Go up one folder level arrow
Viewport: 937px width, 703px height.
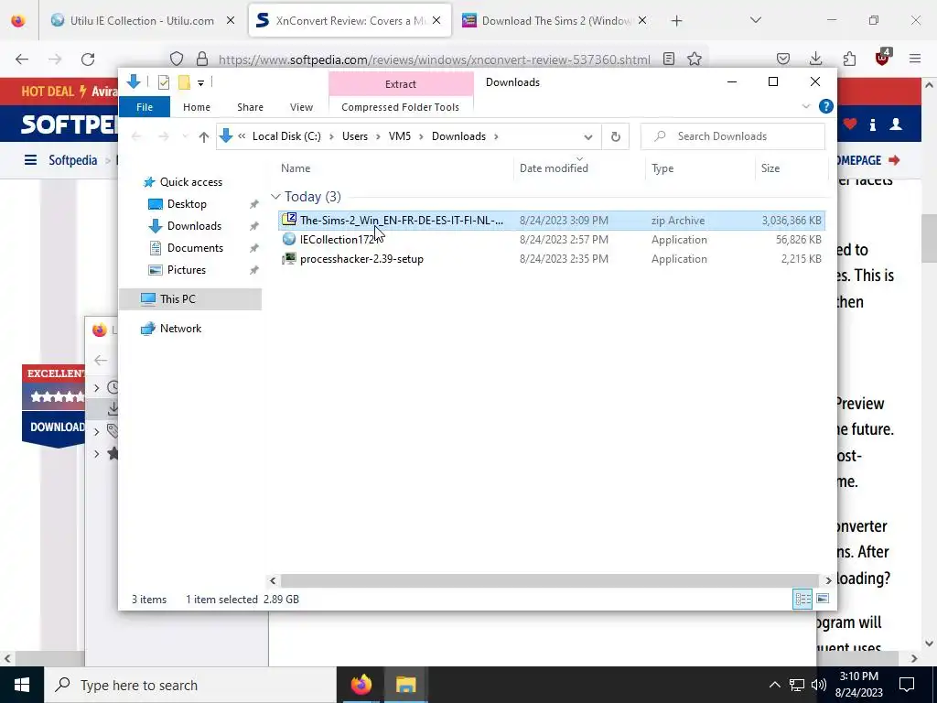[204, 137]
